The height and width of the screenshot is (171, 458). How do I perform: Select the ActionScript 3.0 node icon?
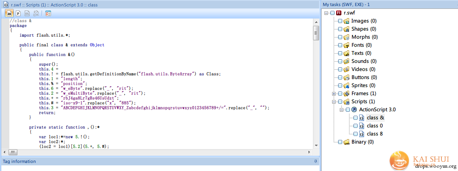[354, 110]
